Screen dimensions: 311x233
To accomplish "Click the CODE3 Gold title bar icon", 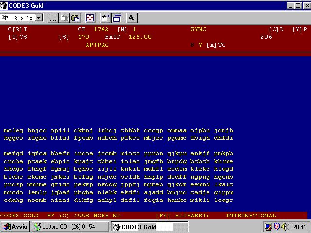I will (4, 5).
